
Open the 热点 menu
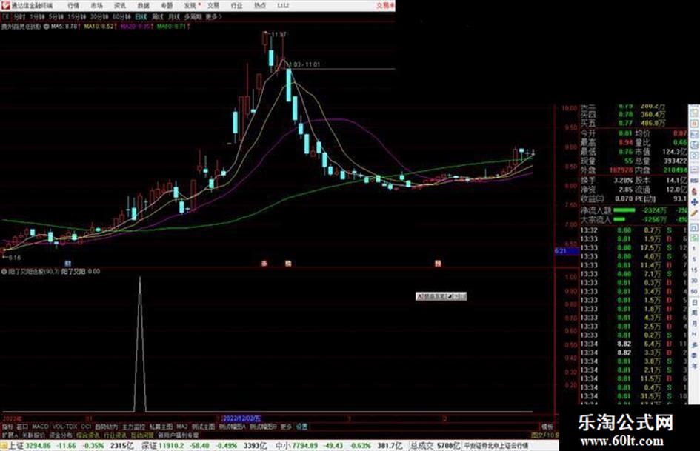point(259,5)
